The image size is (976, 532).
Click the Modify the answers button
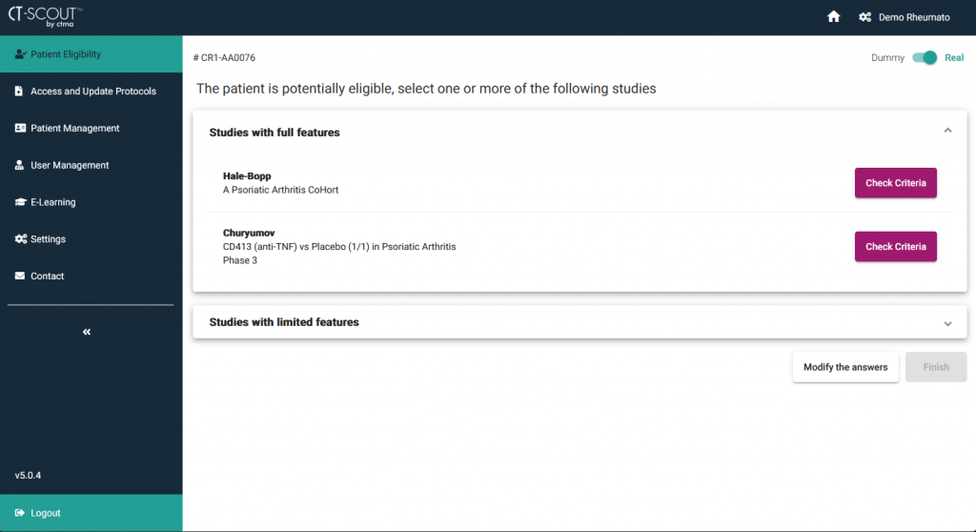tap(845, 367)
